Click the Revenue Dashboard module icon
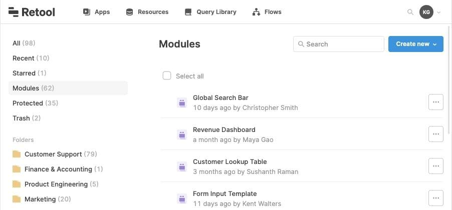The height and width of the screenshot is (210, 452). pos(182,134)
